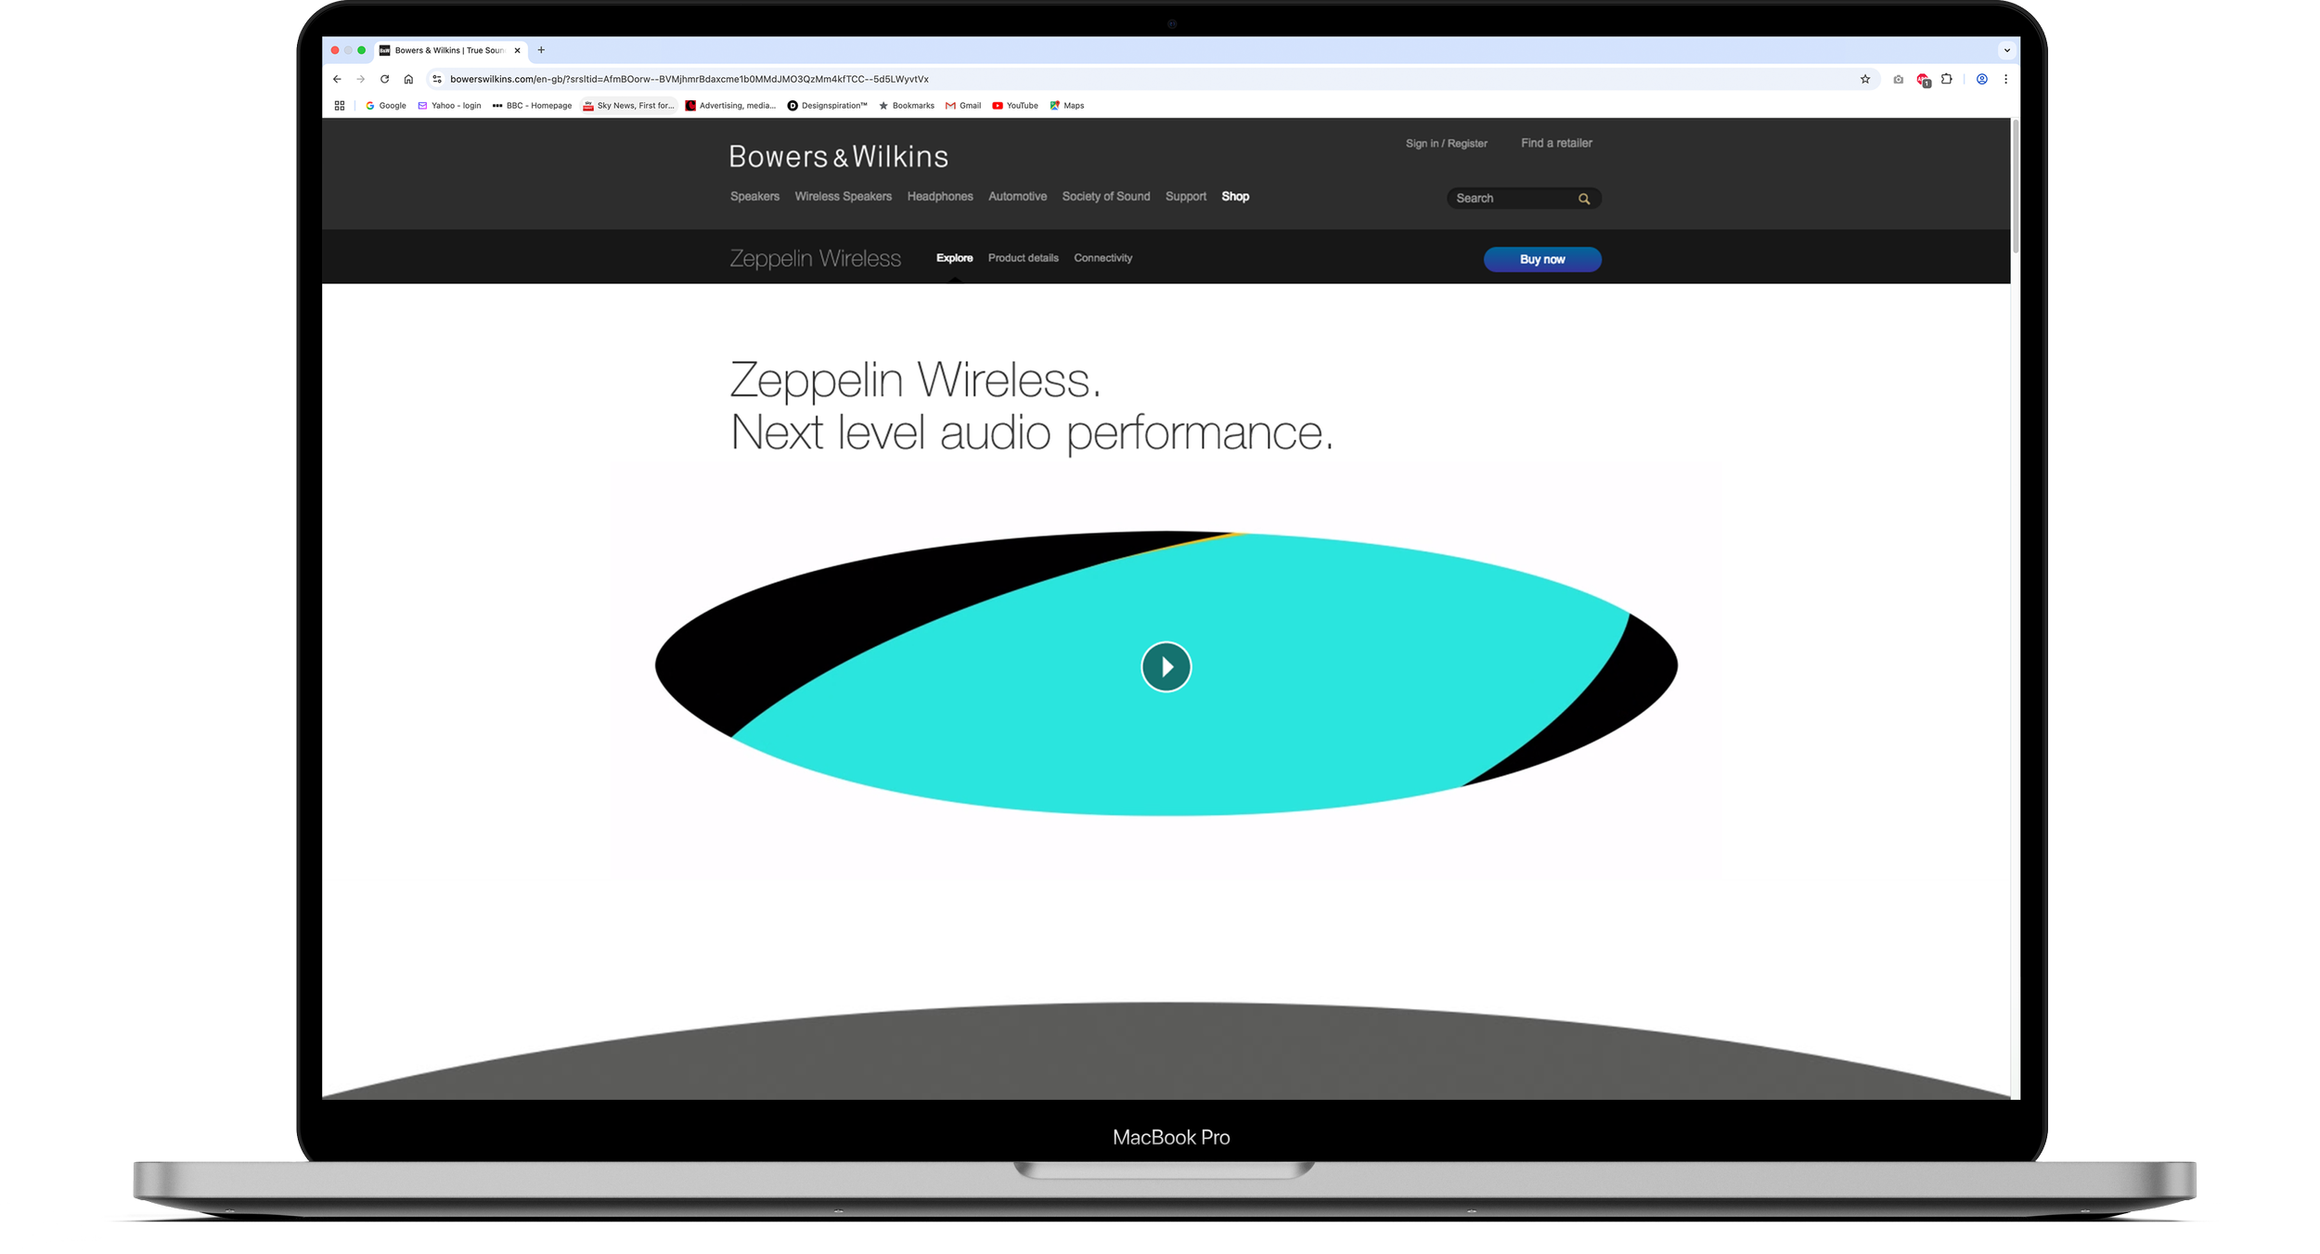This screenshot has width=2320, height=1254.
Task: Open the Chrome profile avatar icon
Action: [x=1981, y=80]
